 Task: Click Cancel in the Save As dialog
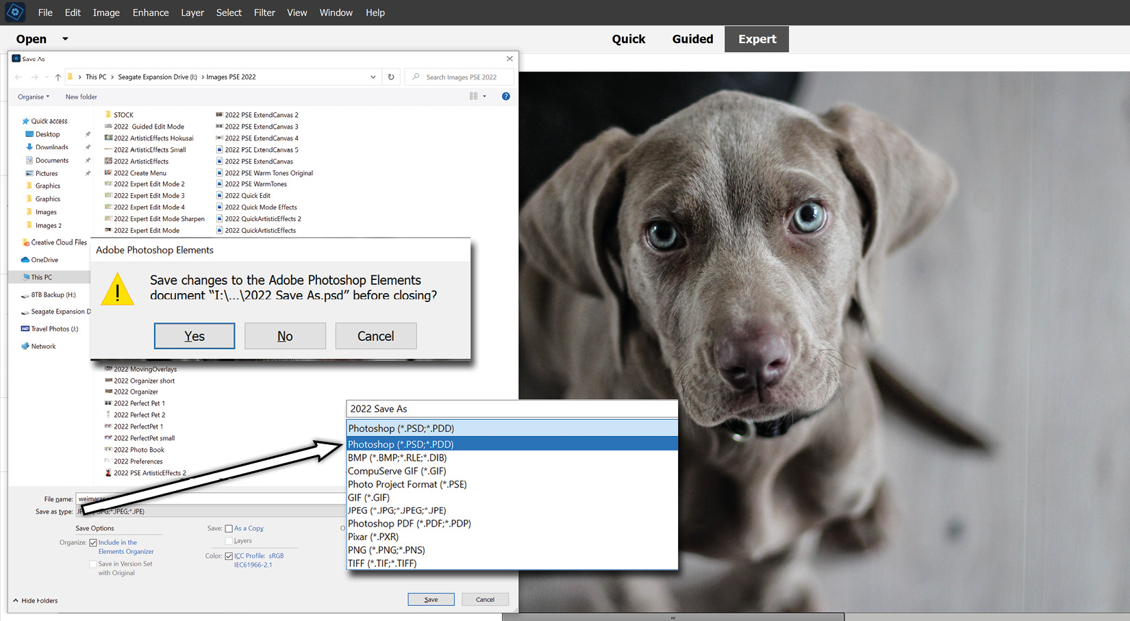485,600
